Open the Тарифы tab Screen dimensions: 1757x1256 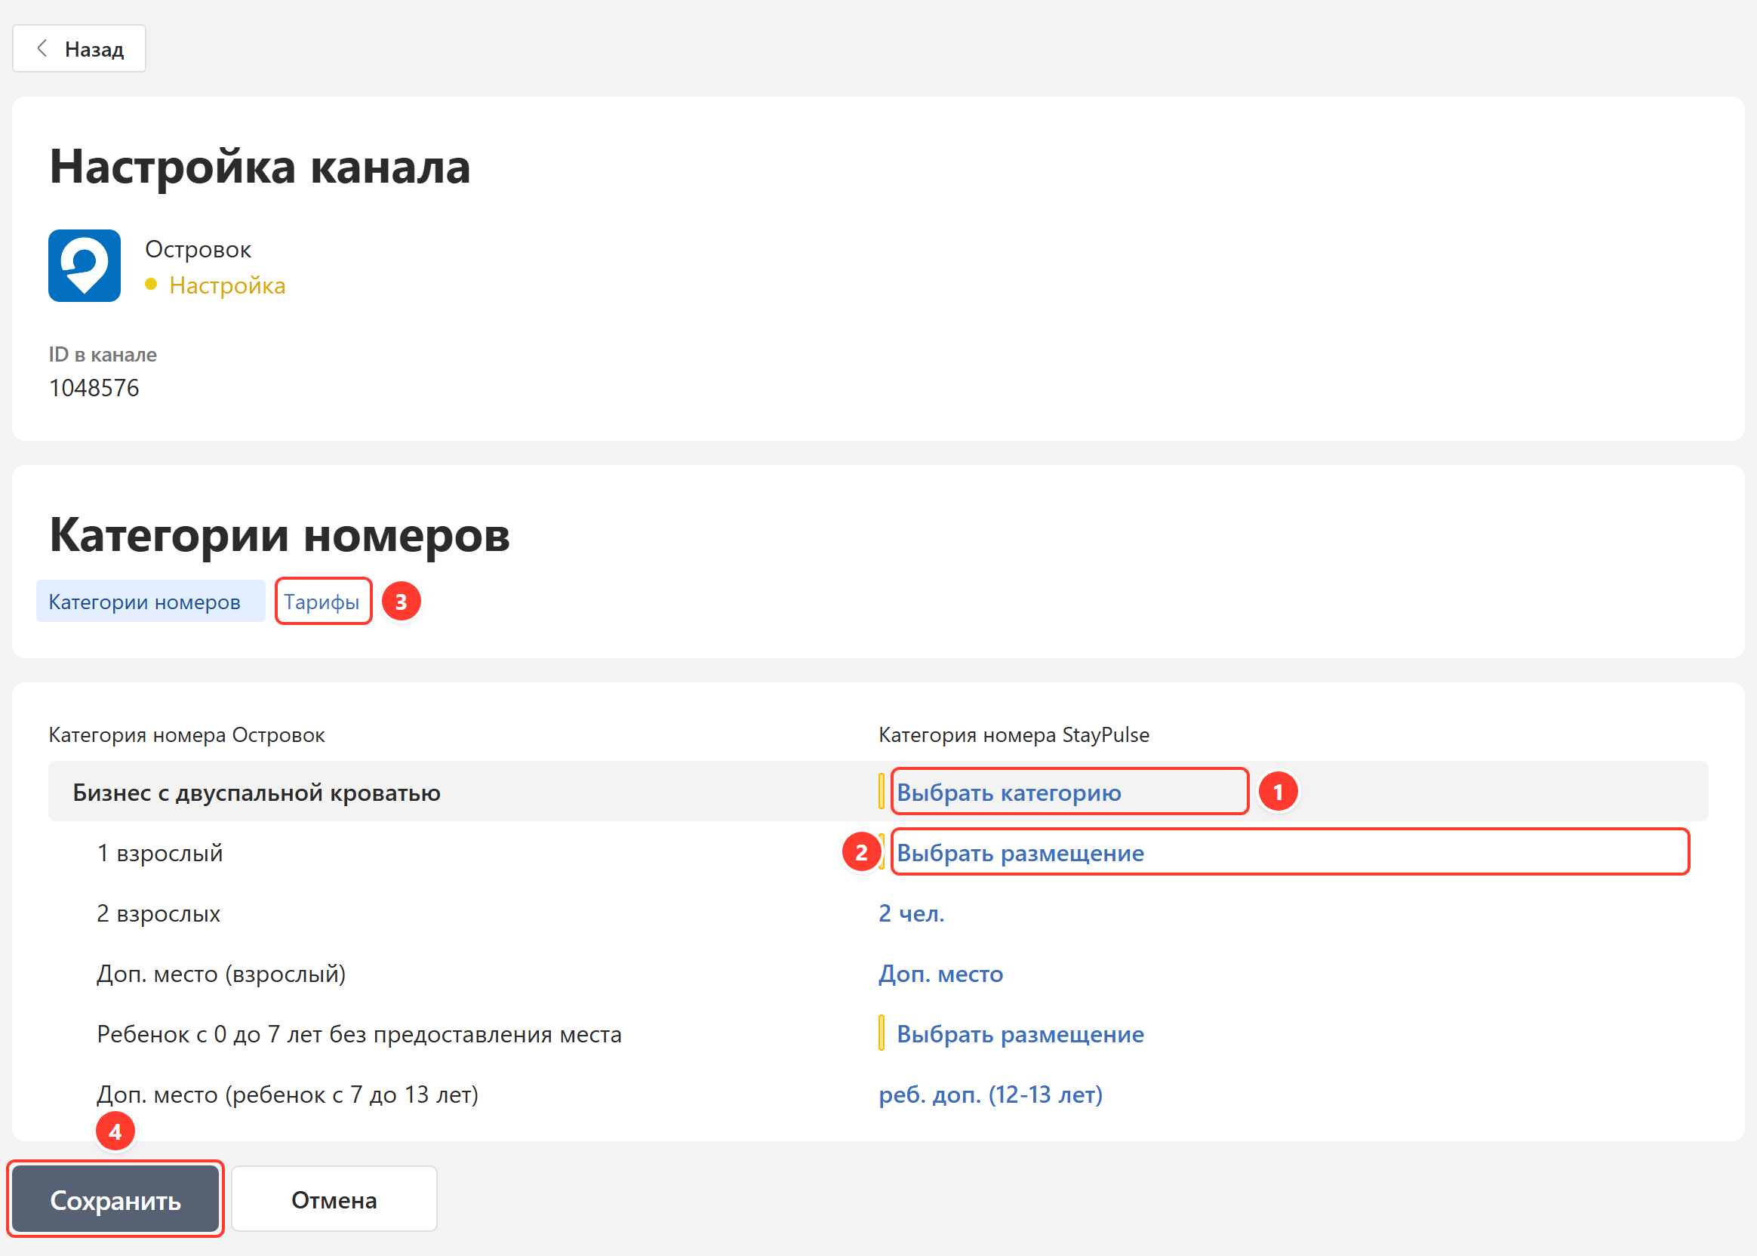322,601
